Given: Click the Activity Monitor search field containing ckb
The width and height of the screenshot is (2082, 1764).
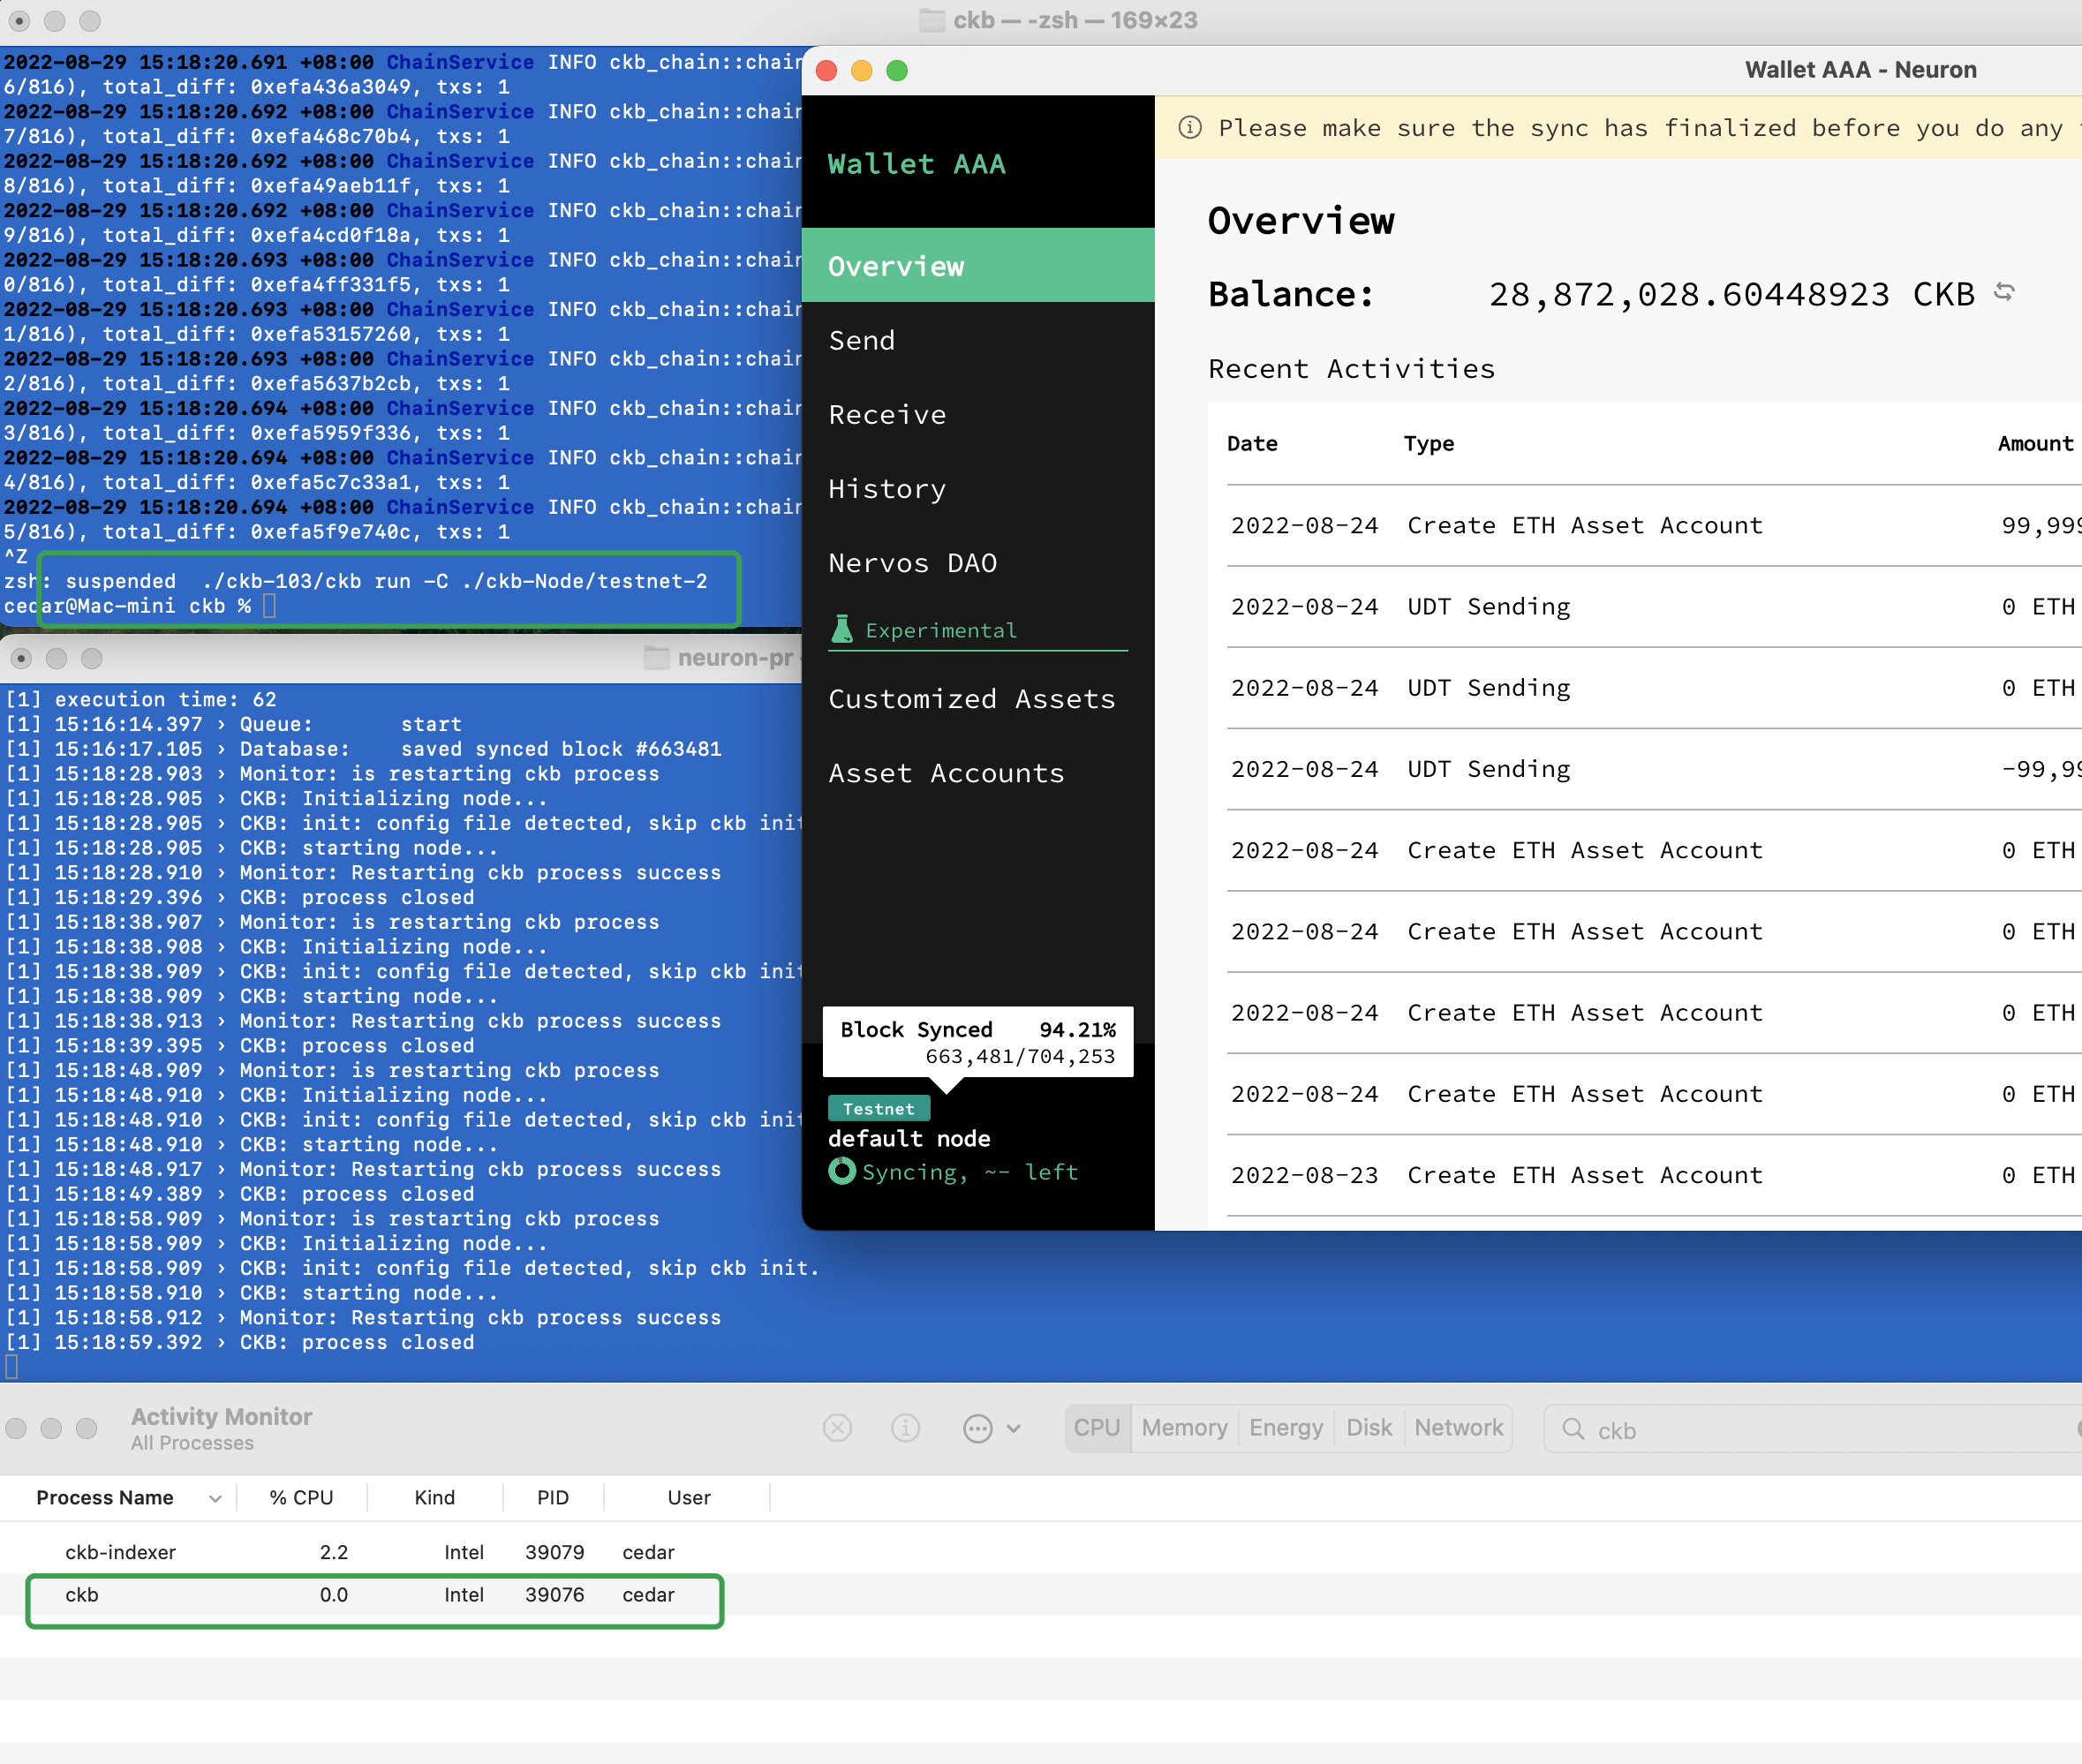Looking at the screenshot, I should [1812, 1429].
